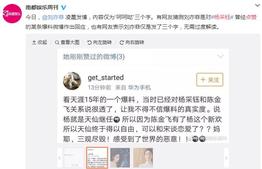Image resolution: width=262 pixels, height=169 pixels.
Task: Select the fourth thumbnail of woman portrait
Action: (x=143, y=158)
